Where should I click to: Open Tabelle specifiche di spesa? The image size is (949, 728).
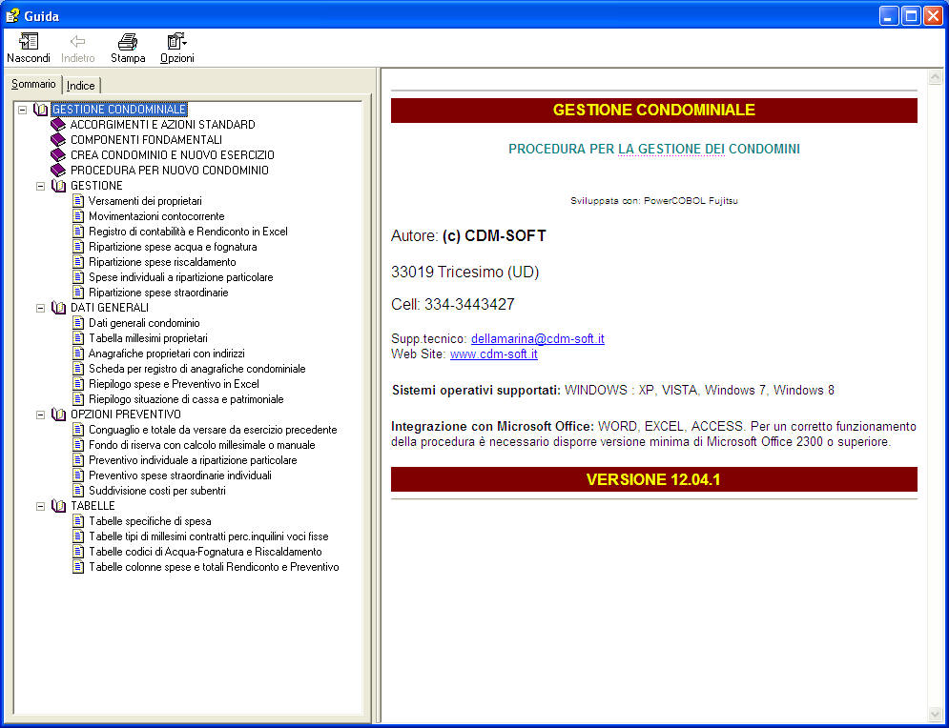click(150, 521)
